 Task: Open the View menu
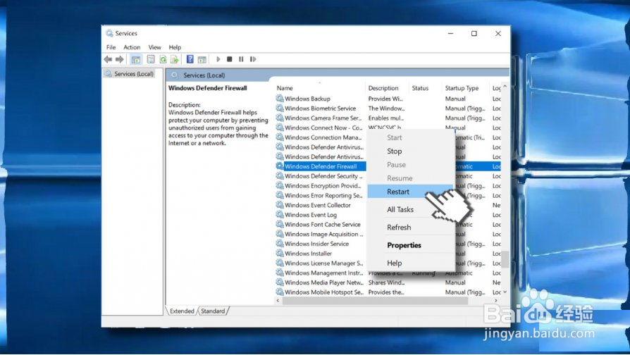point(155,47)
